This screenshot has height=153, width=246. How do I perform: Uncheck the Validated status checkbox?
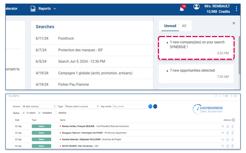(x=39, y=113)
